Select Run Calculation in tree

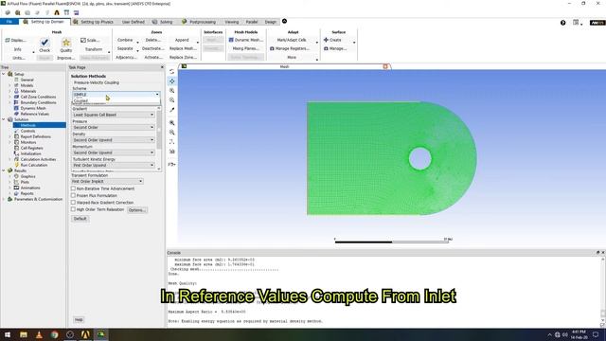[34, 165]
